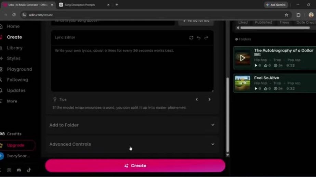Show the previous tip
Screen dimensions: 316x177
click(197, 99)
